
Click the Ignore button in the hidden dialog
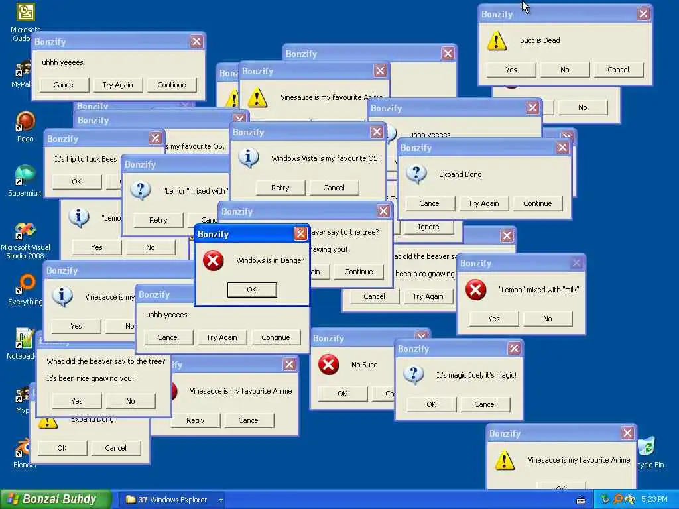coord(428,227)
